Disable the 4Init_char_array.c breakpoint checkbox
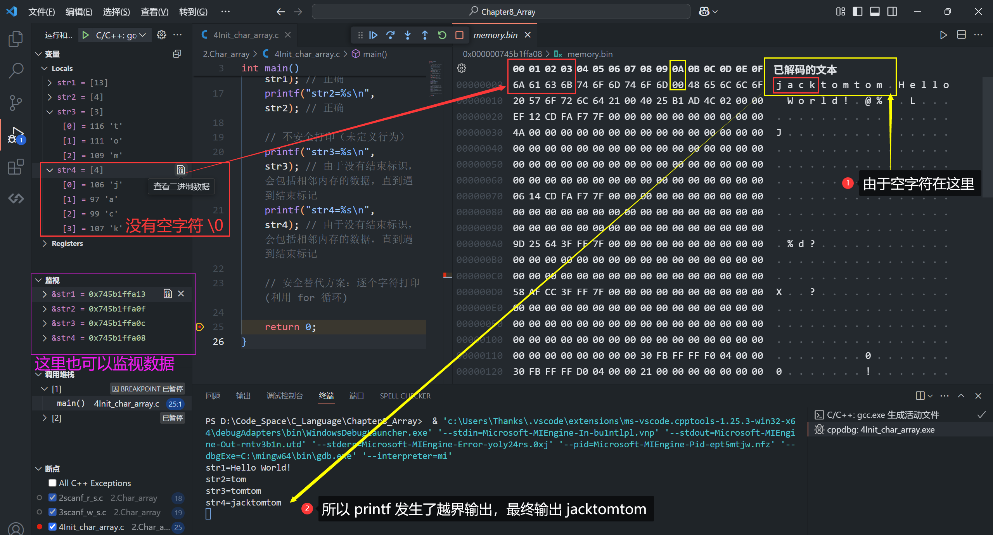Viewport: 993px width, 535px height. click(52, 526)
